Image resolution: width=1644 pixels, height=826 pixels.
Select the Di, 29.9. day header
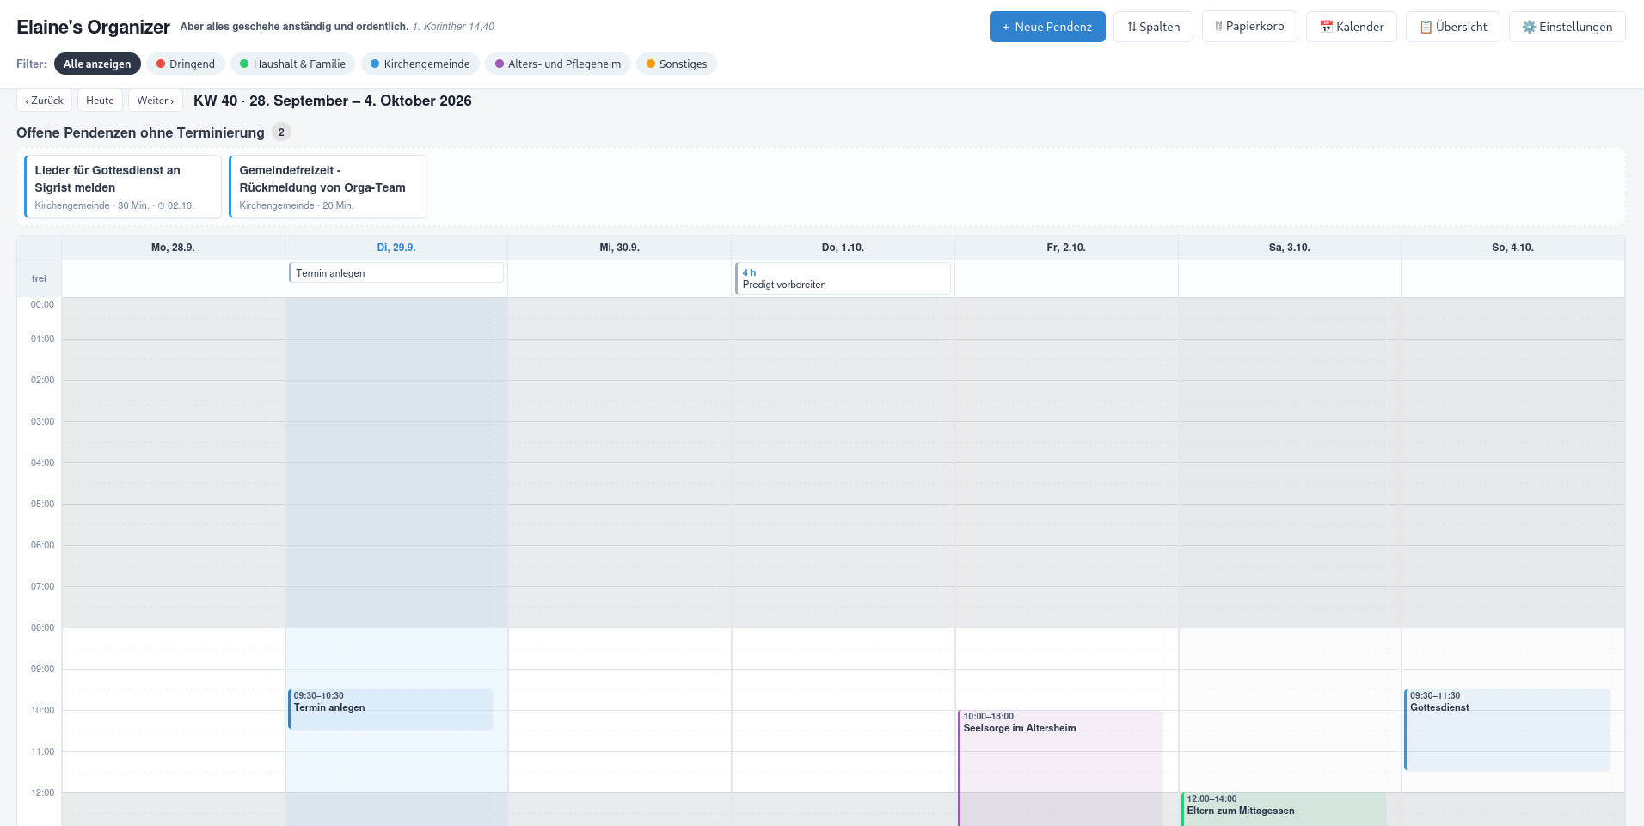(x=396, y=248)
